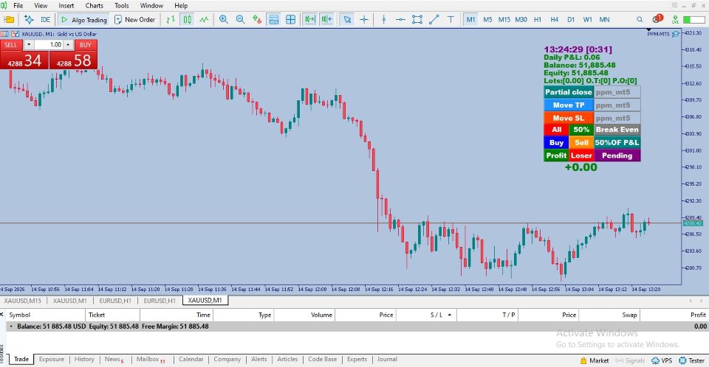Open the File menu

[x=18, y=5]
